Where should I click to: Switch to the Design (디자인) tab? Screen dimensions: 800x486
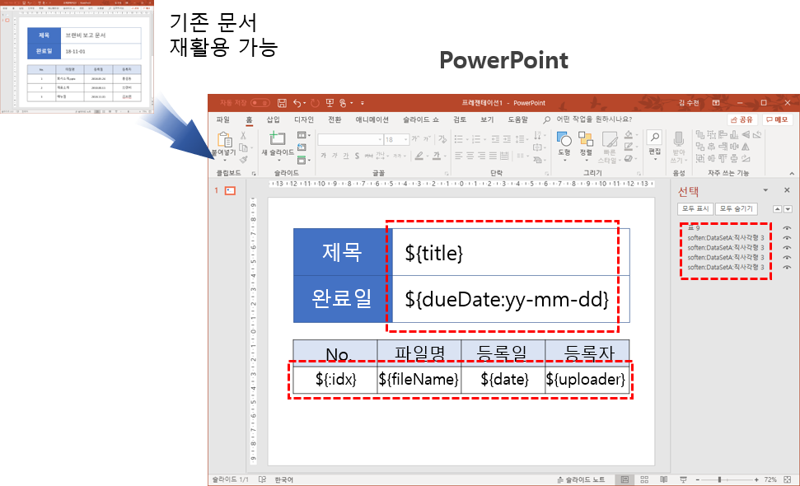(303, 119)
